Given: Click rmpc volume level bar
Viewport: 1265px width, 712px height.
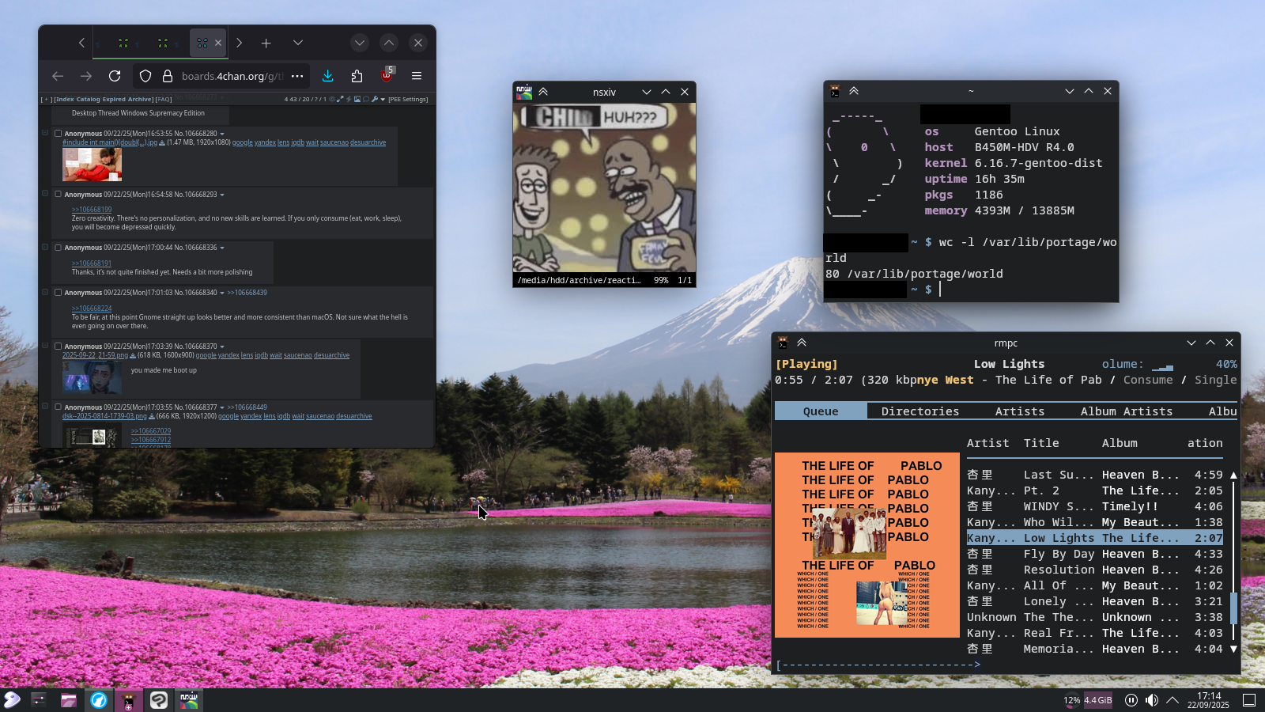Looking at the screenshot, I should click(1162, 366).
